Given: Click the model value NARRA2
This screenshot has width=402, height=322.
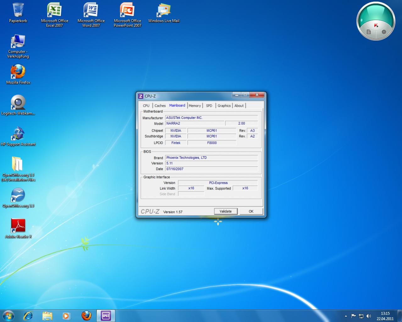Looking at the screenshot, I should coord(195,123).
